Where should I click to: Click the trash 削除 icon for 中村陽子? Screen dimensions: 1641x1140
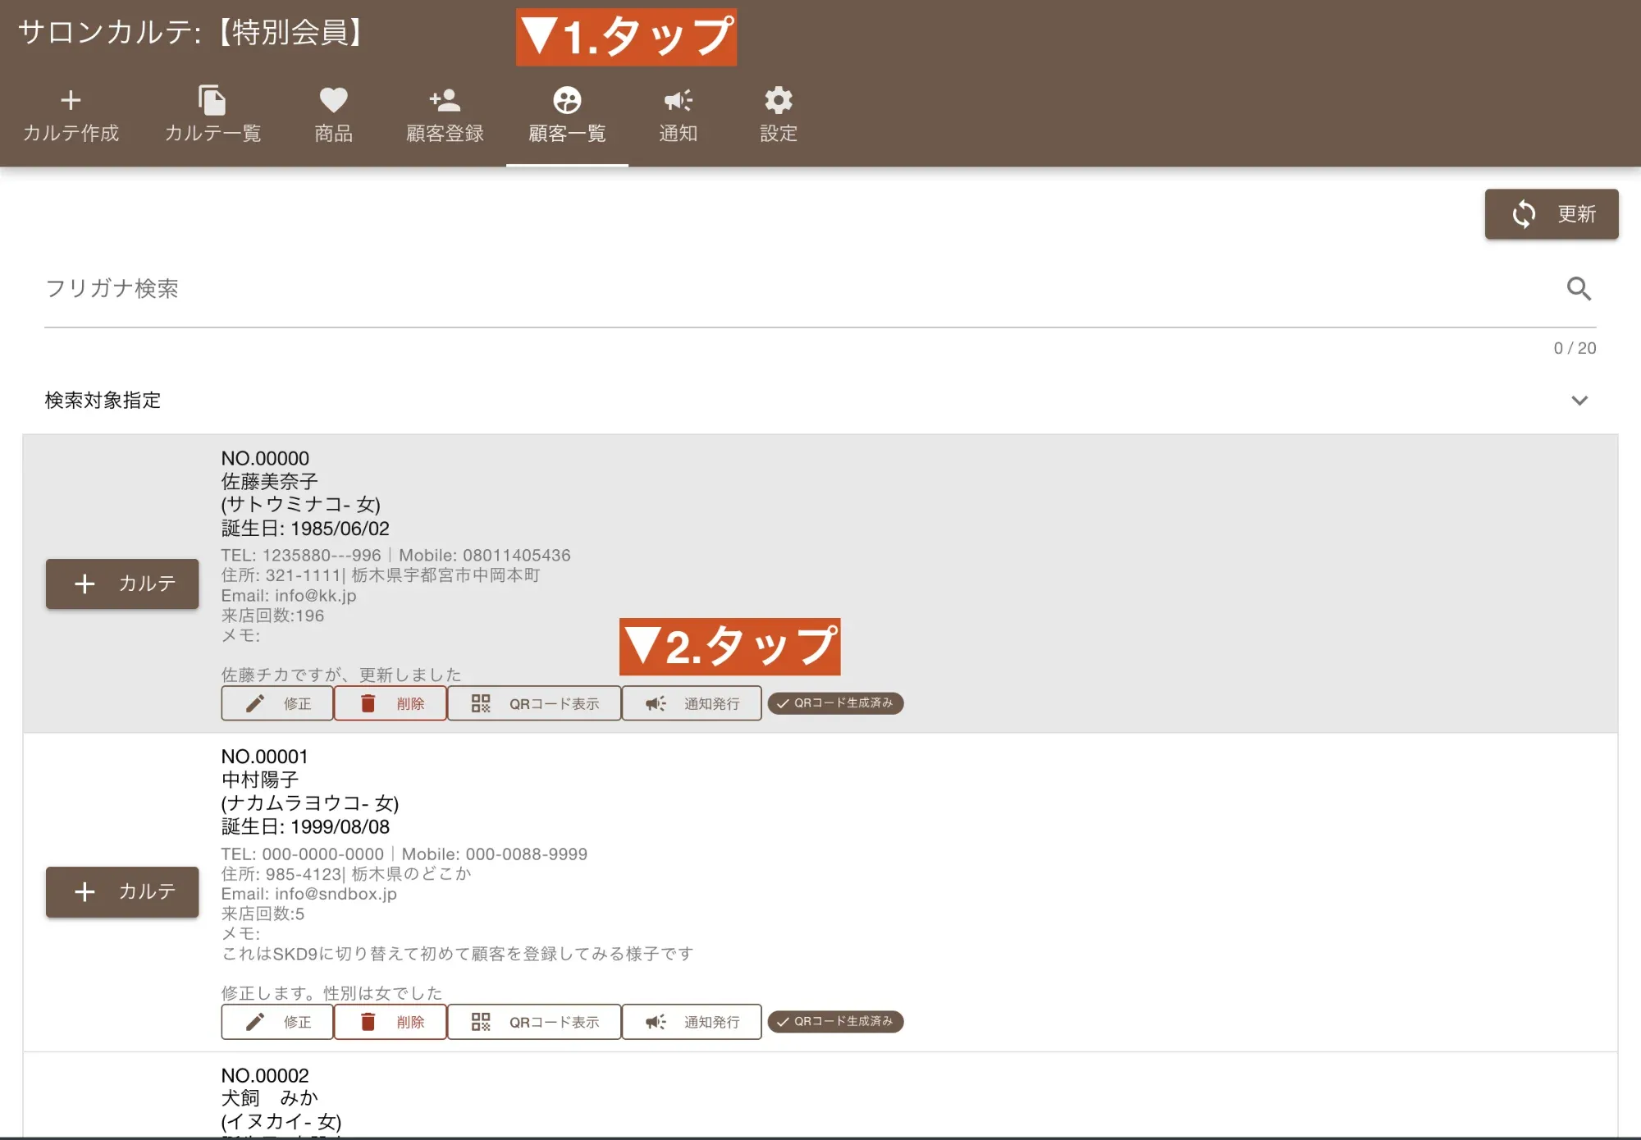[367, 1022]
